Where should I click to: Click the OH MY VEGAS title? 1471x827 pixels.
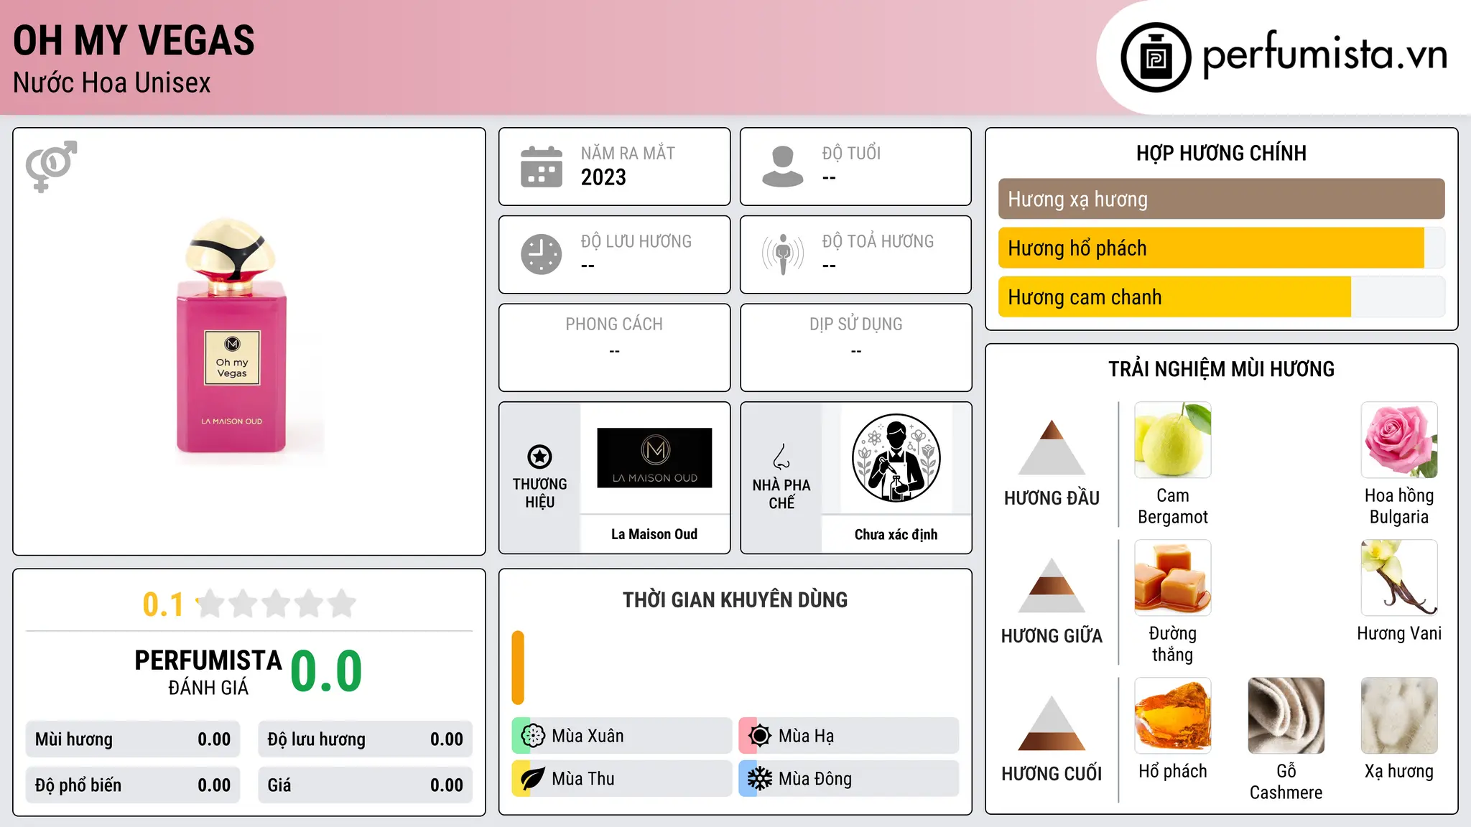[134, 41]
